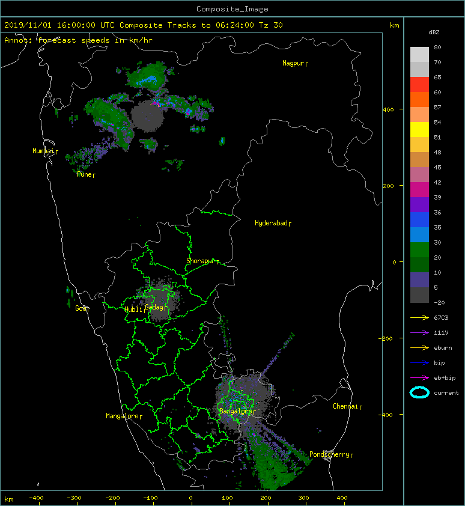Click the 67CB legend label
Viewport: 465px width, 506px height.
[441, 317]
